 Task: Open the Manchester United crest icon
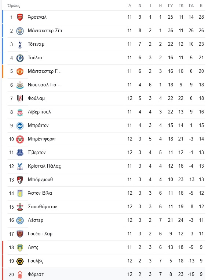[x=20, y=71]
